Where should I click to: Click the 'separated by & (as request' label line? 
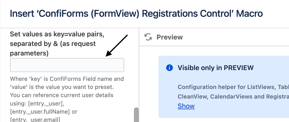53,44
